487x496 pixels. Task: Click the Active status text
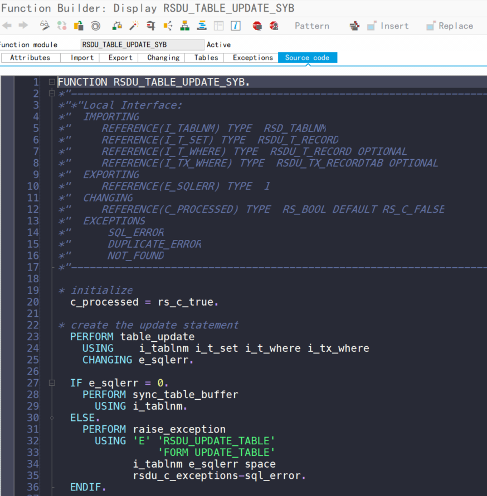pyautogui.click(x=218, y=45)
